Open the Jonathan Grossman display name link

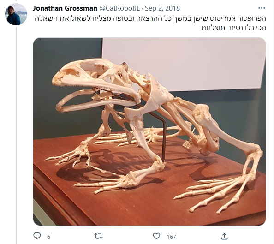click(65, 8)
